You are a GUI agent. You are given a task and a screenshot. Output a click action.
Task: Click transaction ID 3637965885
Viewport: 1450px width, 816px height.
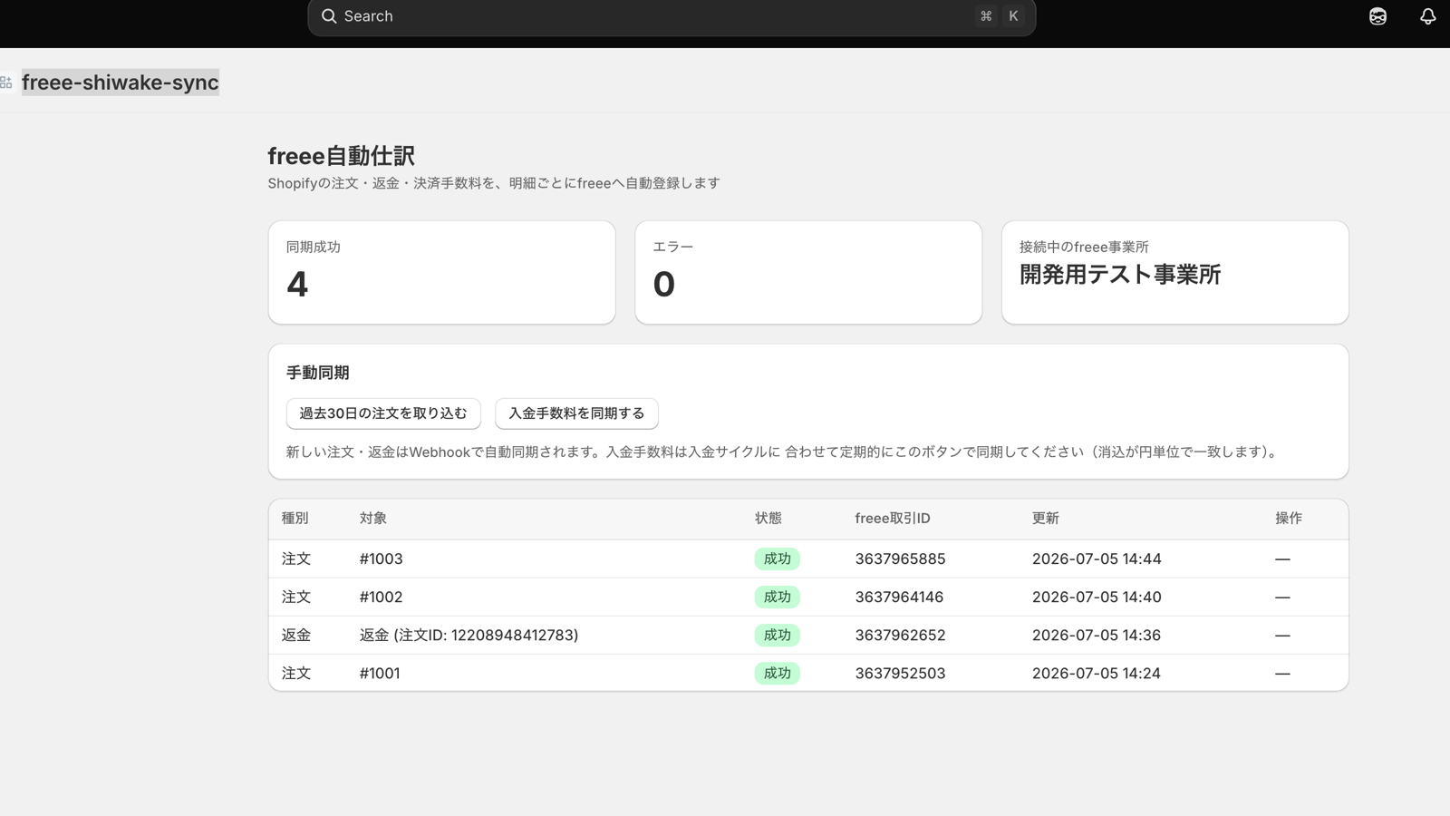[x=901, y=559]
